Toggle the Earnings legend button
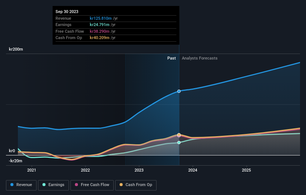The height and width of the screenshot is (195, 306). click(x=53, y=185)
